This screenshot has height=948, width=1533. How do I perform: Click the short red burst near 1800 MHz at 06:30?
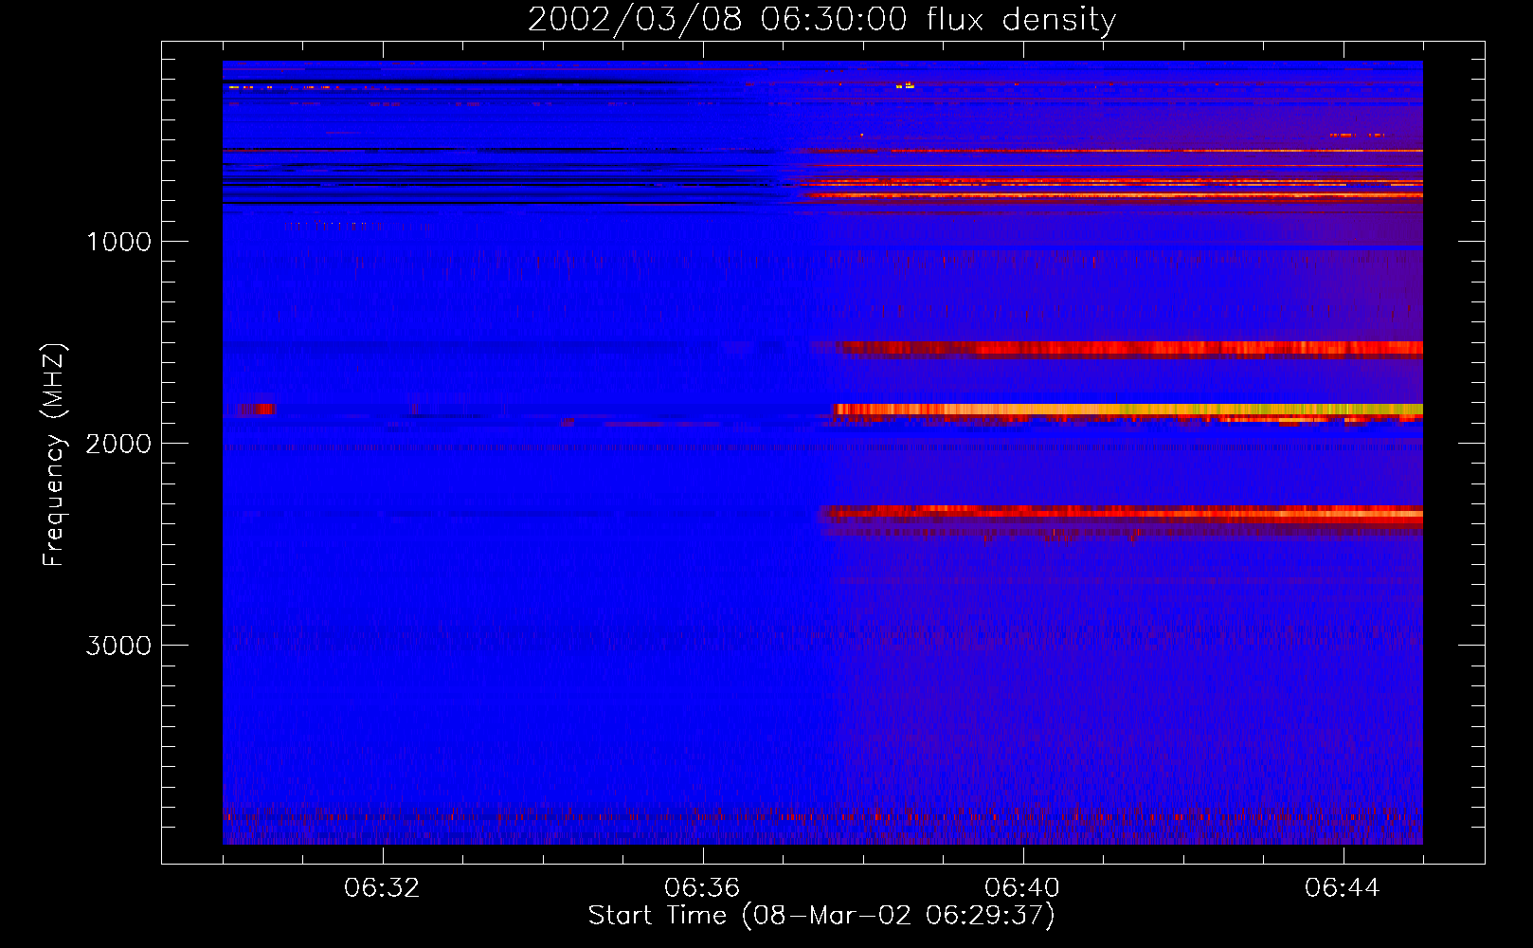click(254, 410)
